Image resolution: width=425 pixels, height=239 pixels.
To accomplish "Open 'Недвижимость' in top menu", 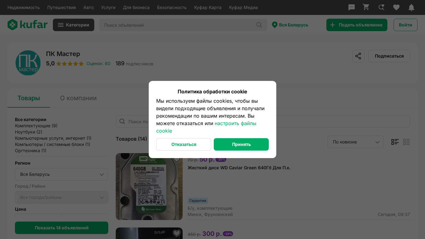I will pos(24,7).
